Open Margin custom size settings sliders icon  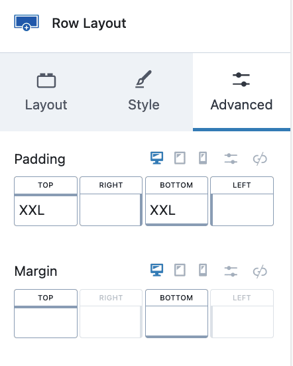(x=231, y=271)
